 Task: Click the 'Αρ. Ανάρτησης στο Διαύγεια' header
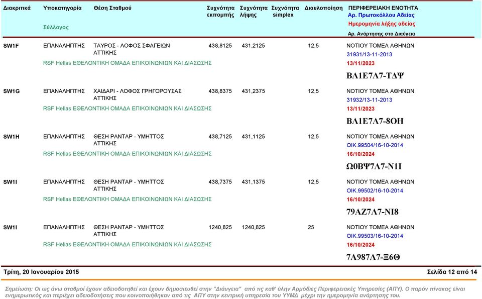tap(381, 34)
